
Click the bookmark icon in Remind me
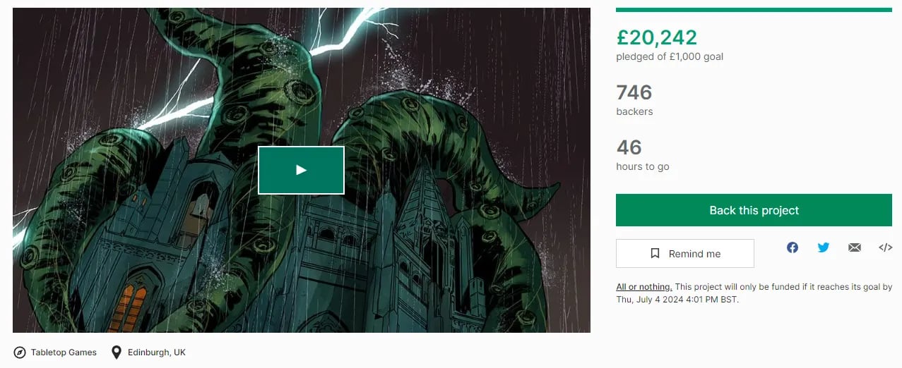[655, 254]
